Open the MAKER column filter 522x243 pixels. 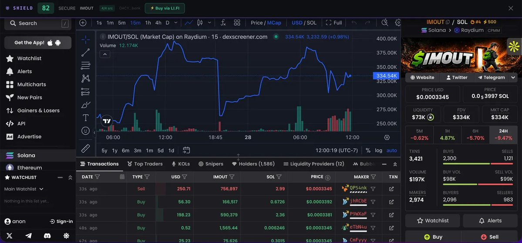(x=373, y=177)
